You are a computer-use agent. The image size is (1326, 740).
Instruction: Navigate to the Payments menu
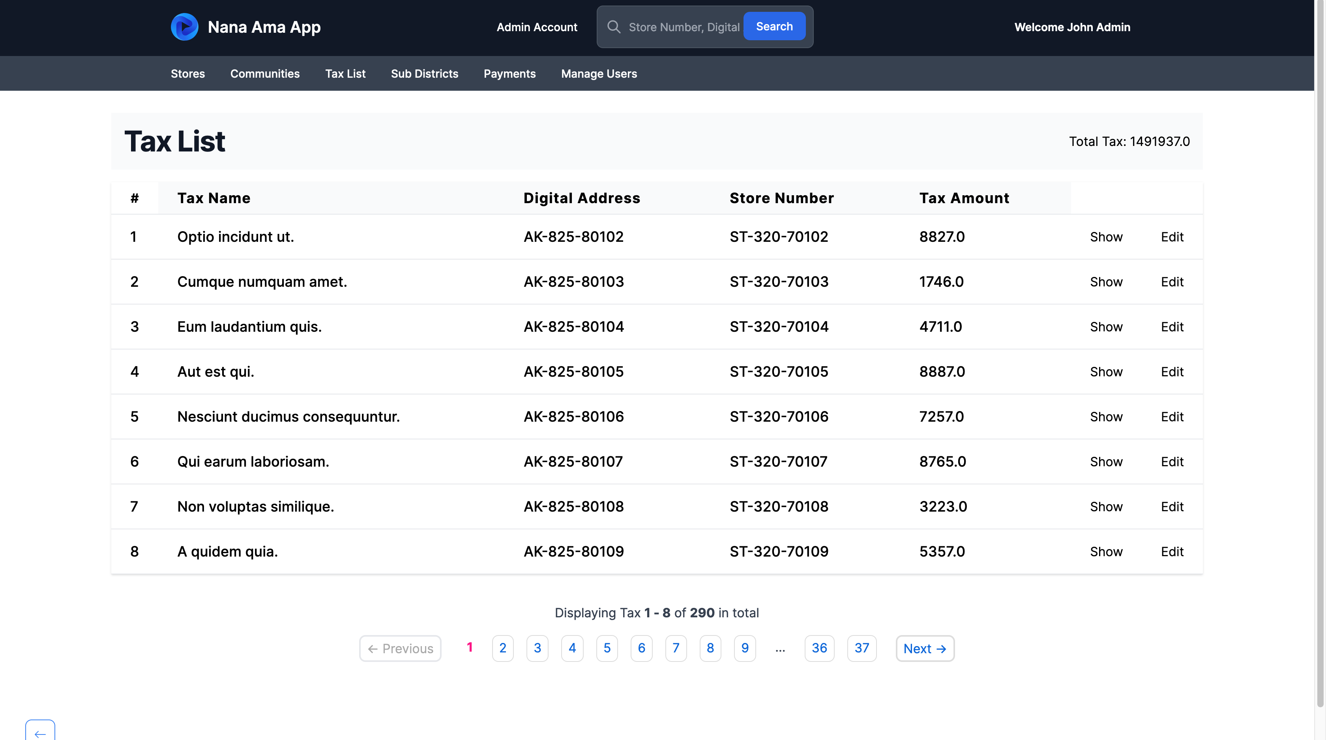[509, 74]
